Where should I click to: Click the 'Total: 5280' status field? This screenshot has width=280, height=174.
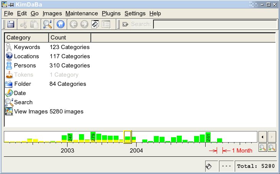tap(256, 166)
